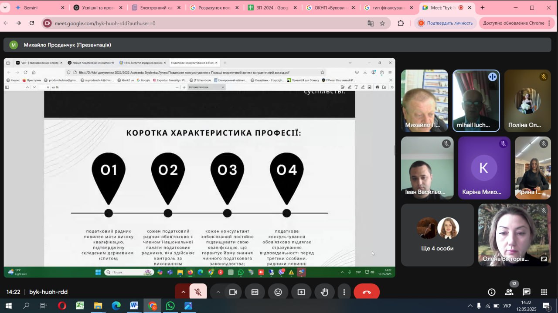Open the Ще 4 особи participants tile
The height and width of the screenshot is (313, 558).
click(437, 235)
